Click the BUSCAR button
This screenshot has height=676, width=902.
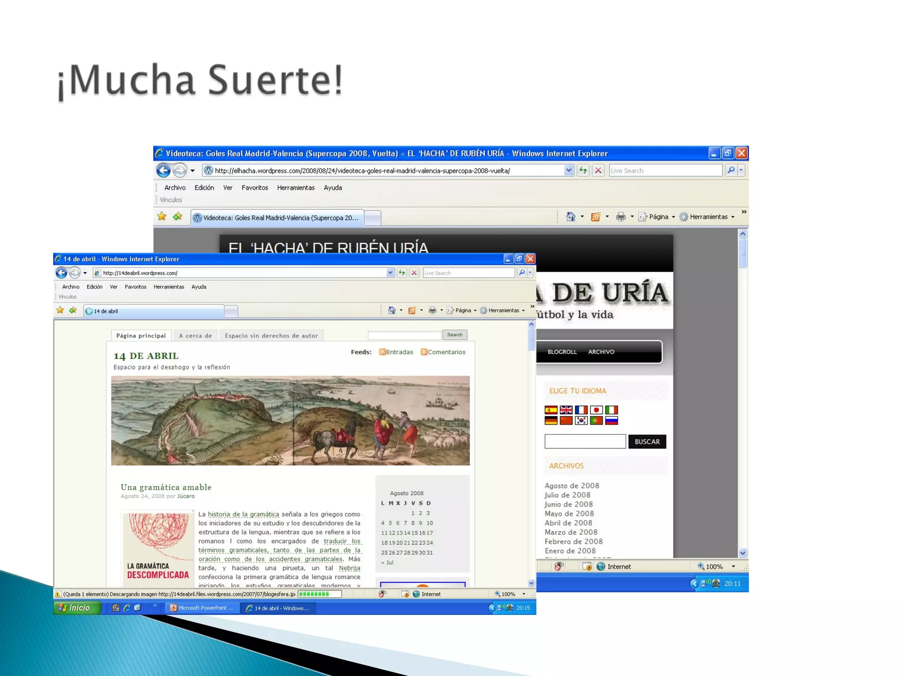tap(647, 441)
